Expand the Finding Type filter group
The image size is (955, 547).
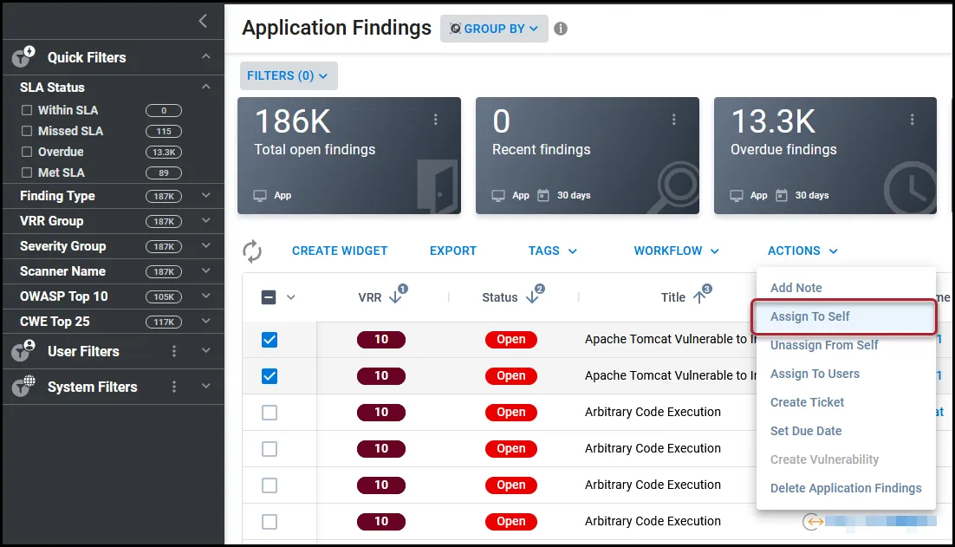pyautogui.click(x=206, y=196)
